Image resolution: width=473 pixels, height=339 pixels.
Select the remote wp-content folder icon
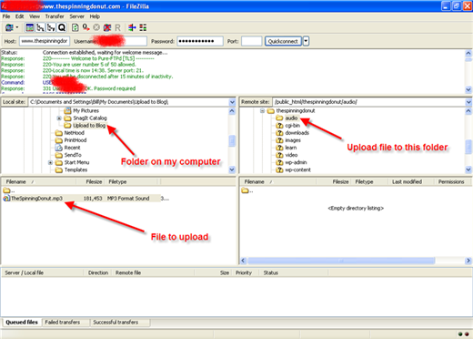(279, 169)
